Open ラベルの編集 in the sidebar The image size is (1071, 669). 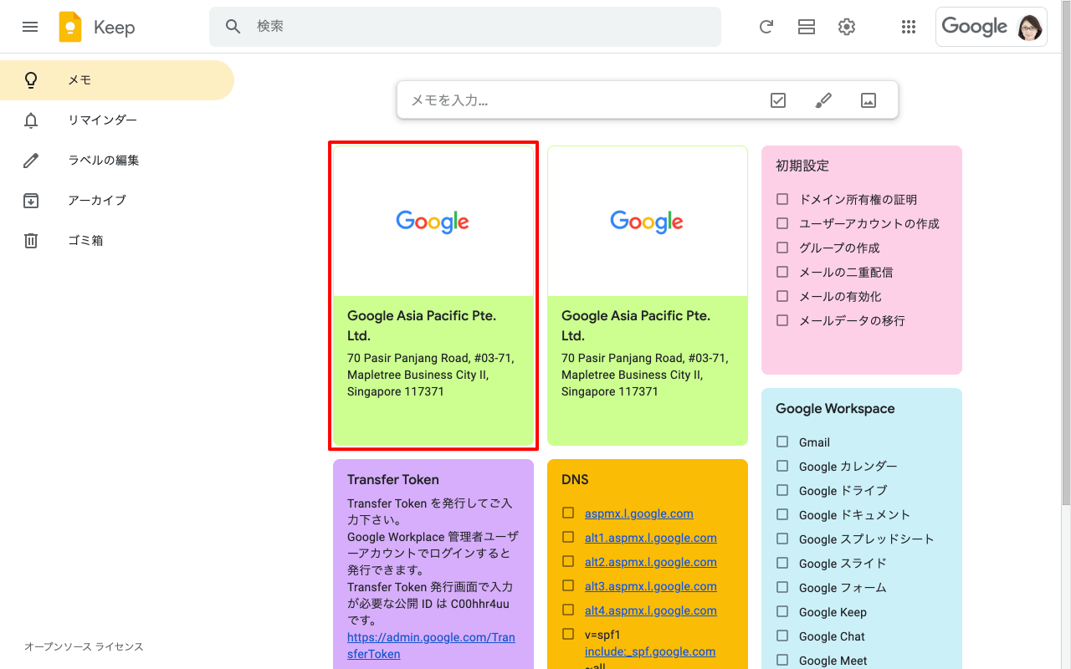point(117,161)
